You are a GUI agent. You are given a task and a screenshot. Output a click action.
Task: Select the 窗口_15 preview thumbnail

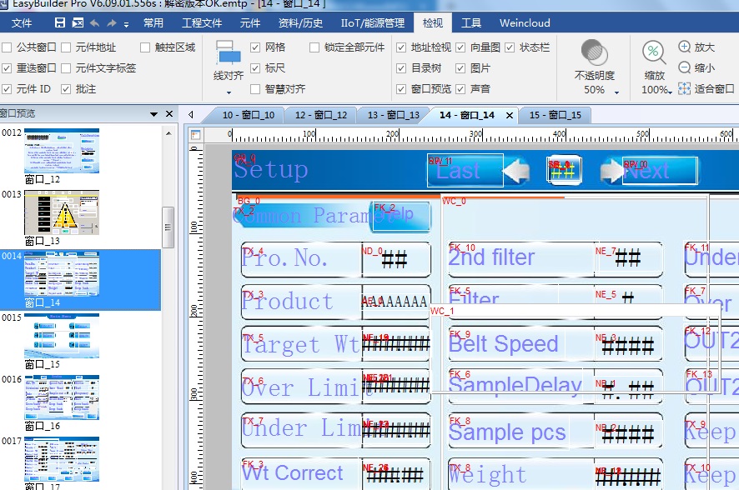click(x=61, y=335)
